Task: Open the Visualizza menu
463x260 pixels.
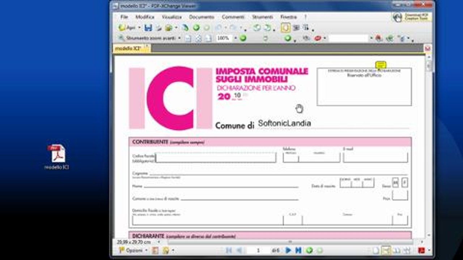Action: tap(172, 17)
